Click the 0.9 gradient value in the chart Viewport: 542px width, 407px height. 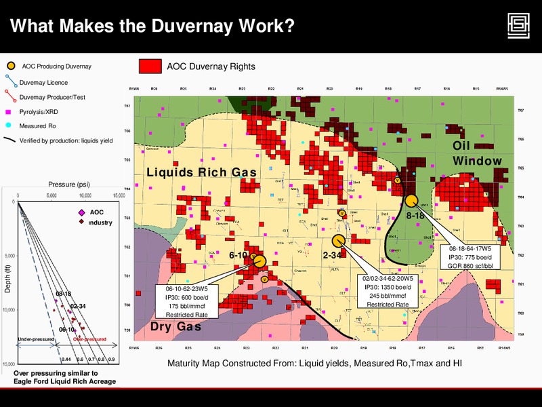111,360
